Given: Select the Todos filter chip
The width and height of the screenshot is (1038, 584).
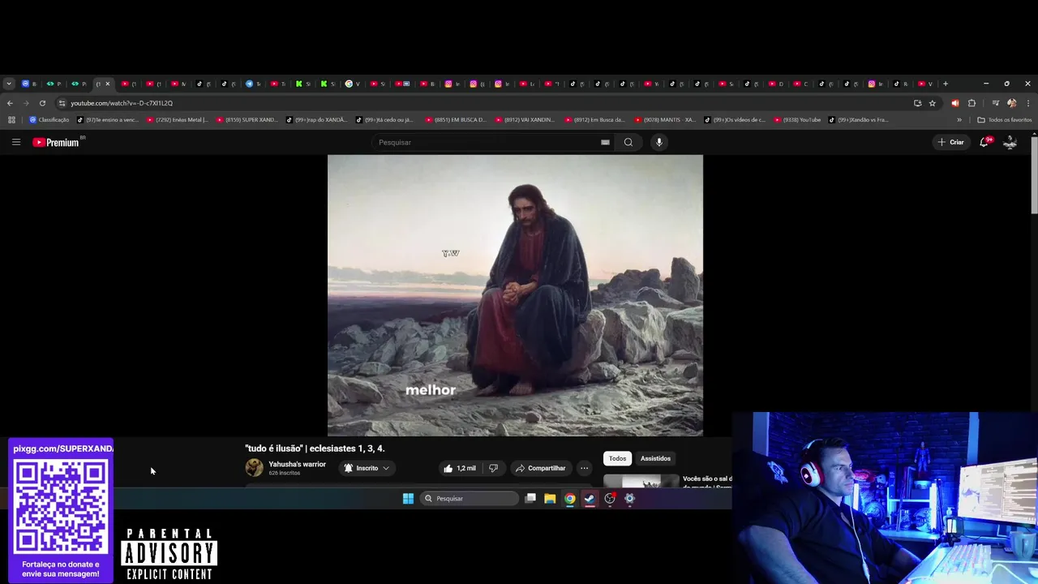Looking at the screenshot, I should (x=617, y=458).
